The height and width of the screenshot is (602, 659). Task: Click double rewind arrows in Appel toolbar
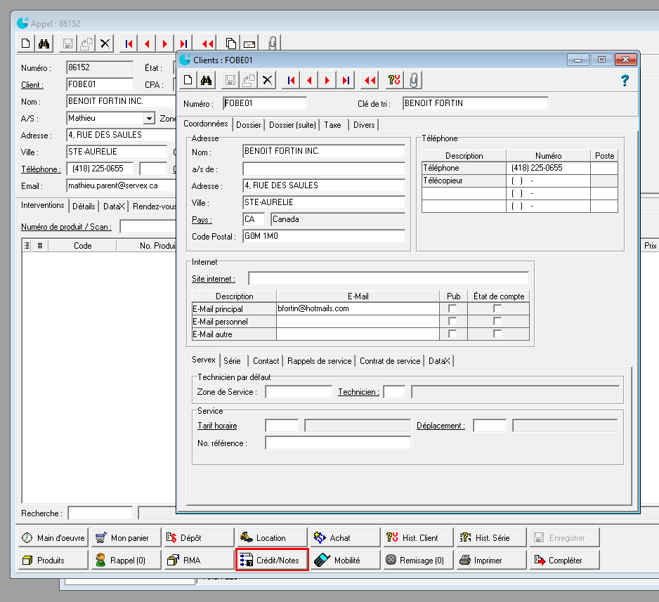[208, 44]
